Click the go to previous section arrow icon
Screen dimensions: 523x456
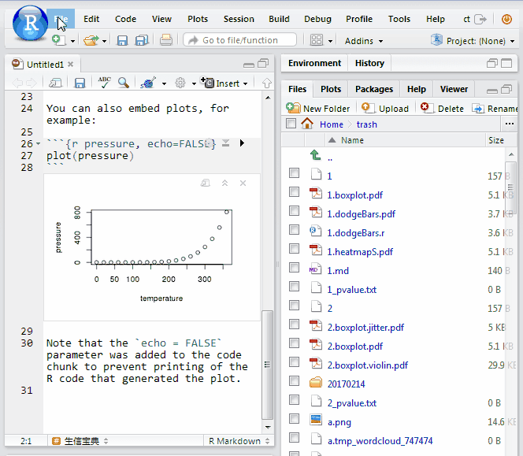pos(266,83)
